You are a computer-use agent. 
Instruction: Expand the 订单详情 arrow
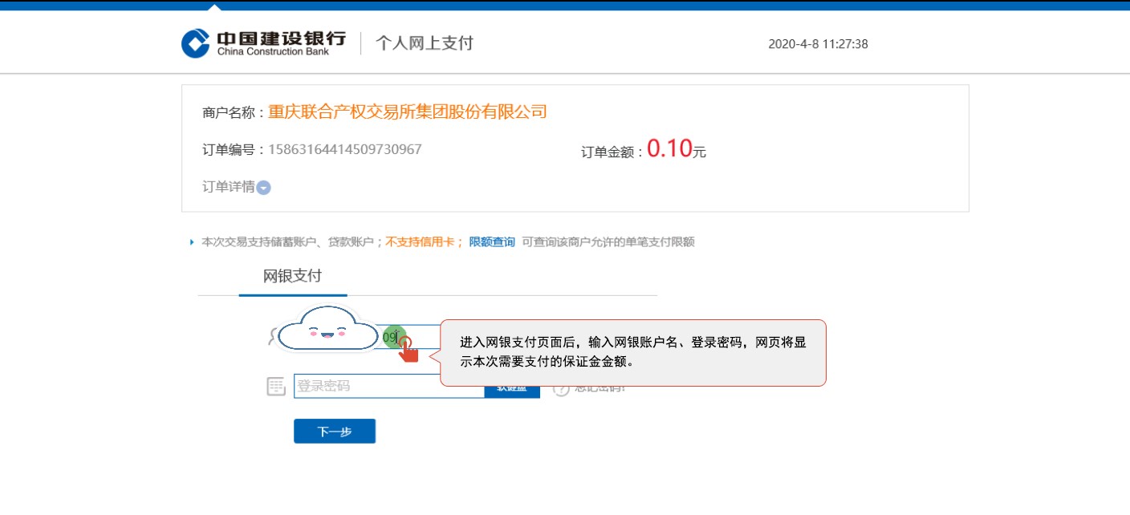pos(263,188)
